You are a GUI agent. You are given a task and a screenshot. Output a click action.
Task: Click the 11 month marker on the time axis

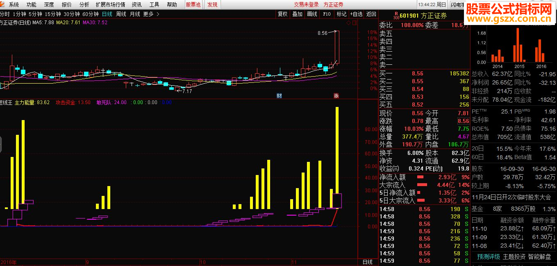pos(293,261)
